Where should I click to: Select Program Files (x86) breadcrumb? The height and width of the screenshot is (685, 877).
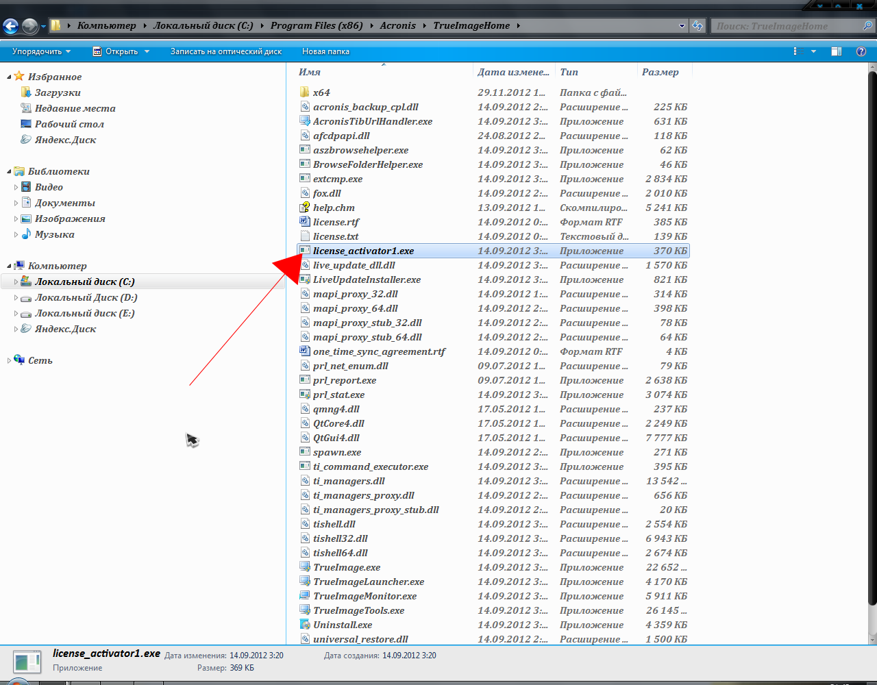pos(317,25)
